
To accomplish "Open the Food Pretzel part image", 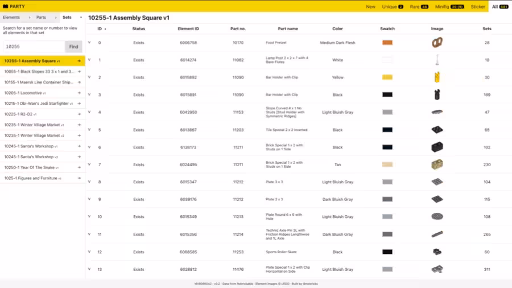I will [437, 43].
